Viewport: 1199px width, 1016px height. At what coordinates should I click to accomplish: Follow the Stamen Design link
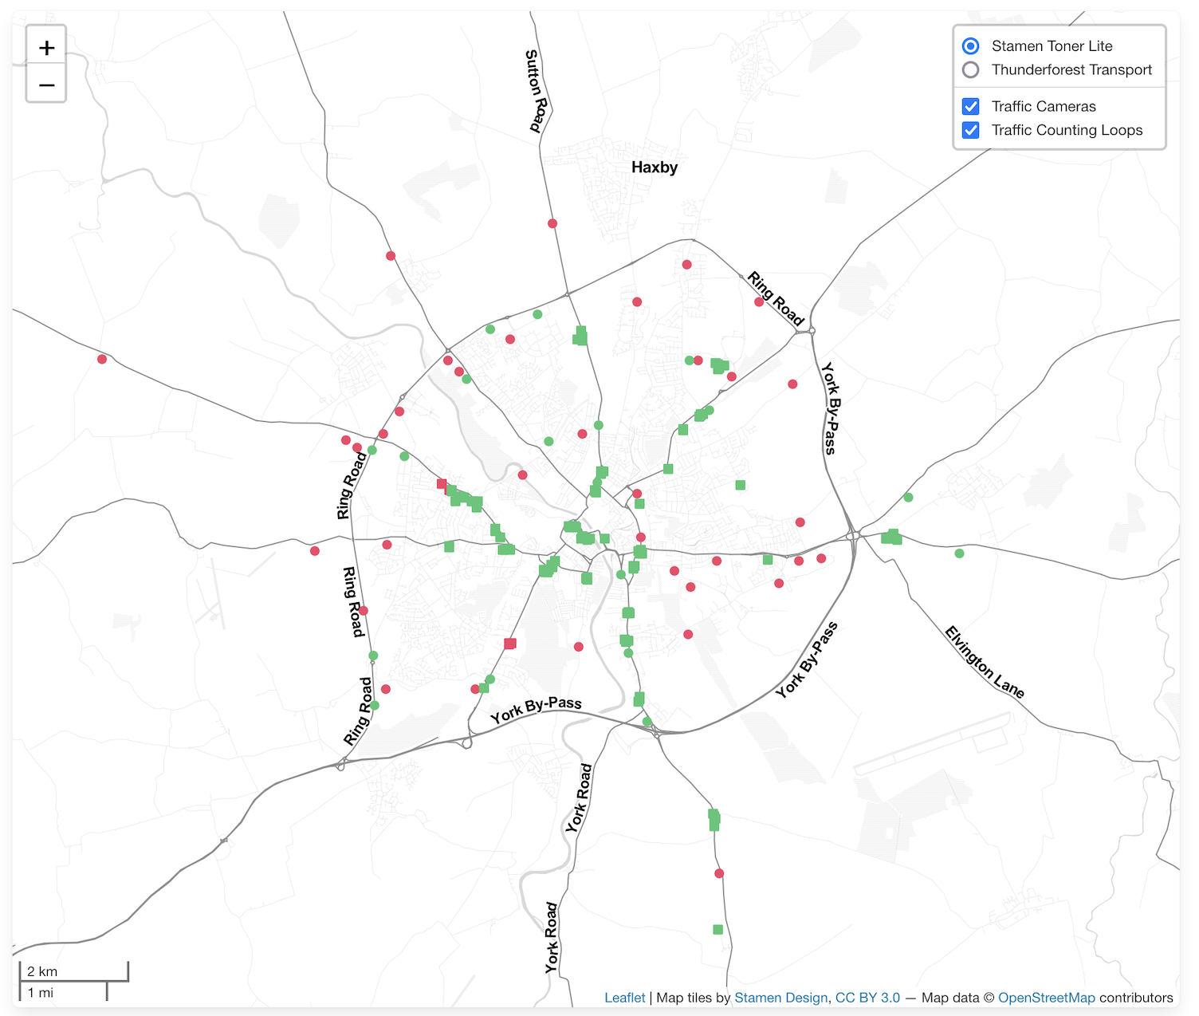[x=780, y=998]
